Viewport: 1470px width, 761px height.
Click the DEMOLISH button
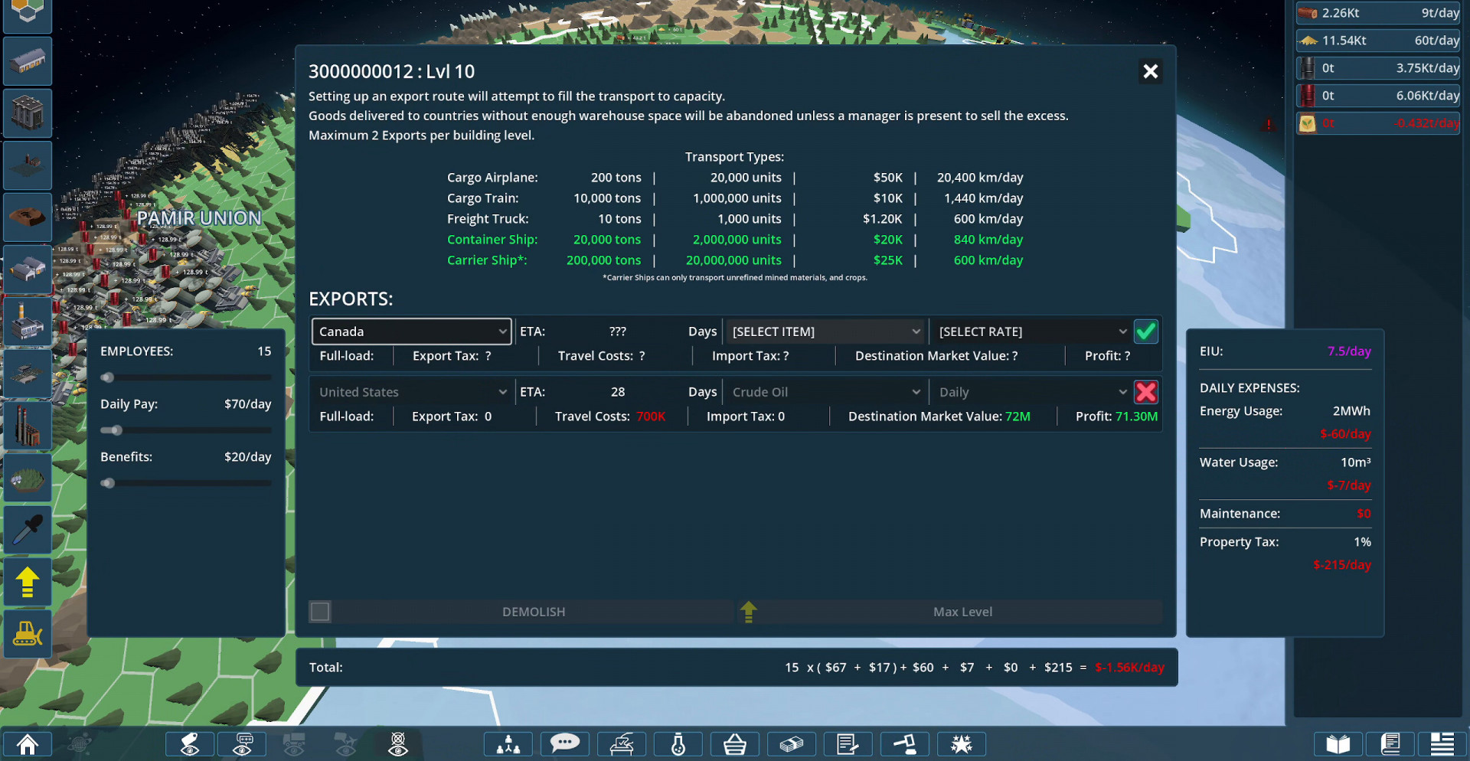coord(533,612)
